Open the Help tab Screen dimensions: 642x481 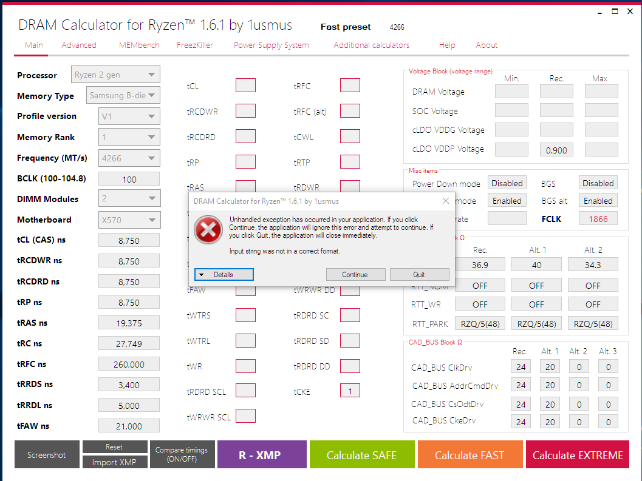[447, 45]
